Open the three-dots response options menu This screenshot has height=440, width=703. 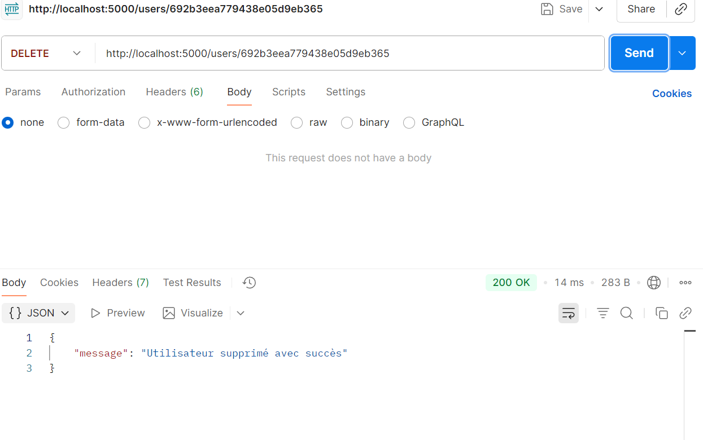pyautogui.click(x=685, y=283)
